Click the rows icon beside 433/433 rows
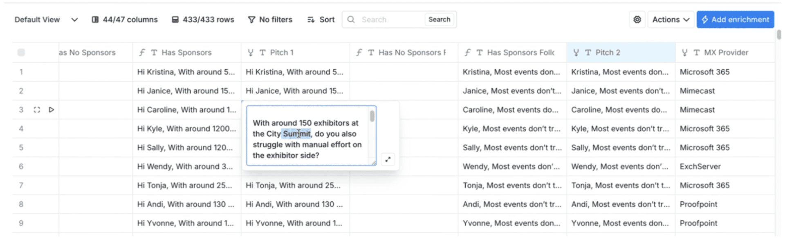Image resolution: width=785 pixels, height=241 pixels. click(x=175, y=20)
